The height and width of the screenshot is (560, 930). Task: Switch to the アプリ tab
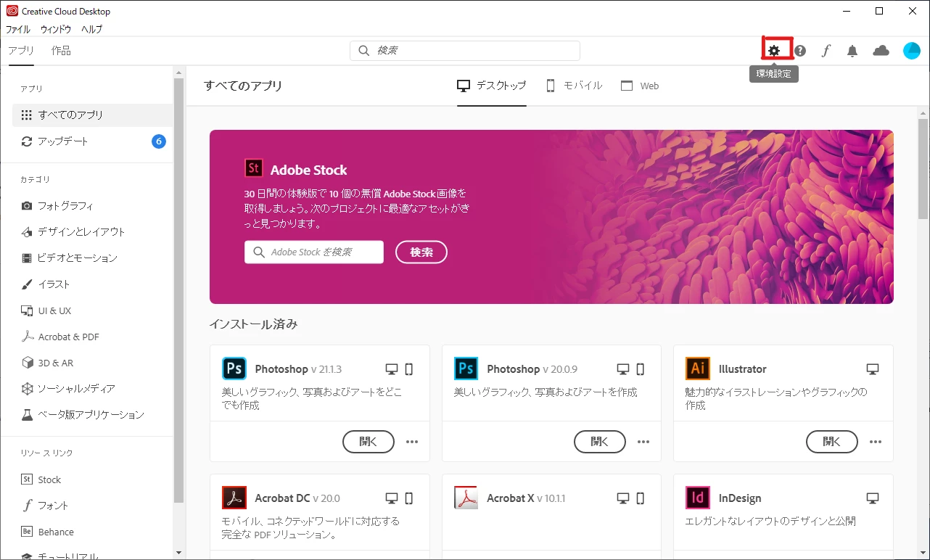pyautogui.click(x=21, y=51)
